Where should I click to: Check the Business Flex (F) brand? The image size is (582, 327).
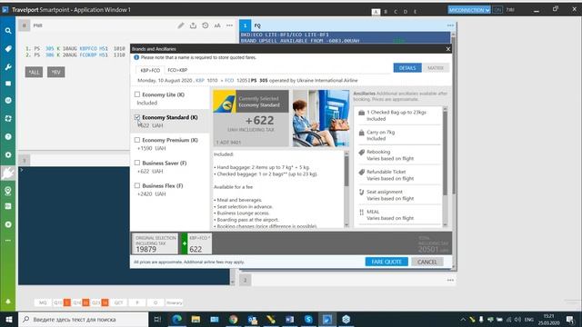(x=137, y=185)
